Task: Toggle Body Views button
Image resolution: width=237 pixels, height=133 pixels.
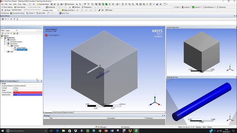Action: tap(64, 13)
